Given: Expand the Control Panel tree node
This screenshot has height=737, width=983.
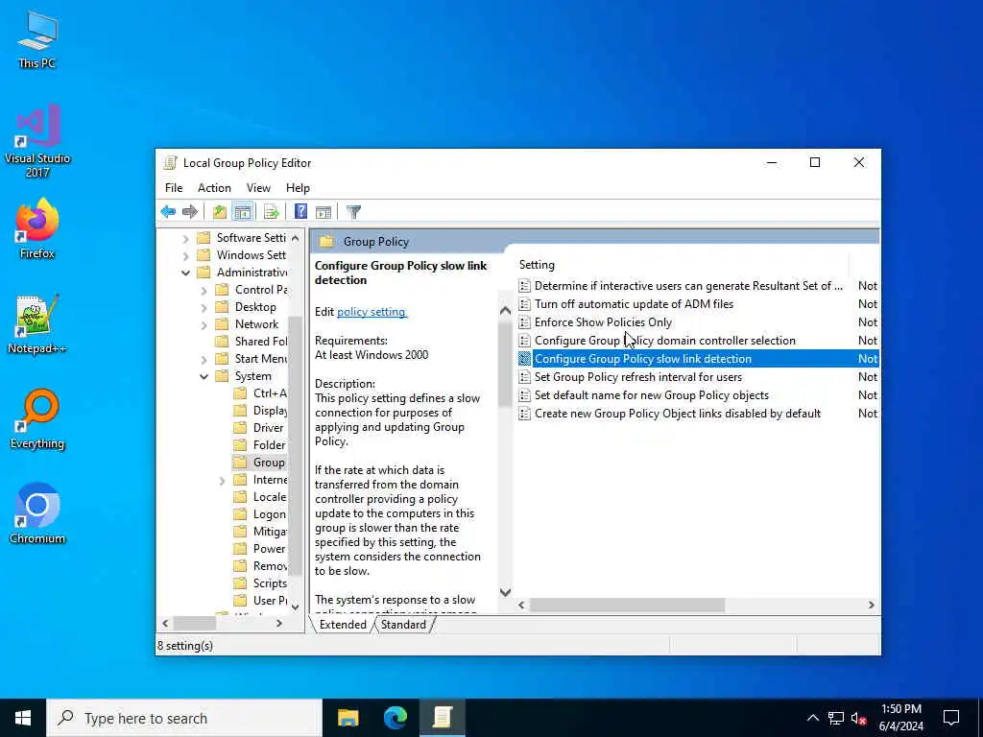Looking at the screenshot, I should point(204,290).
